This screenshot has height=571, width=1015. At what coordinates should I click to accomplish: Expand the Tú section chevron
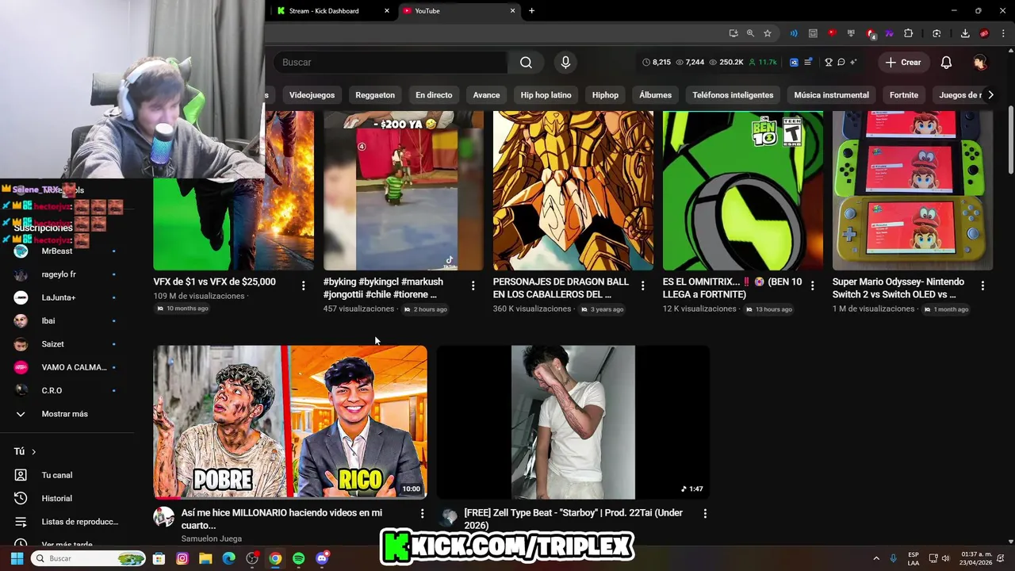click(33, 451)
